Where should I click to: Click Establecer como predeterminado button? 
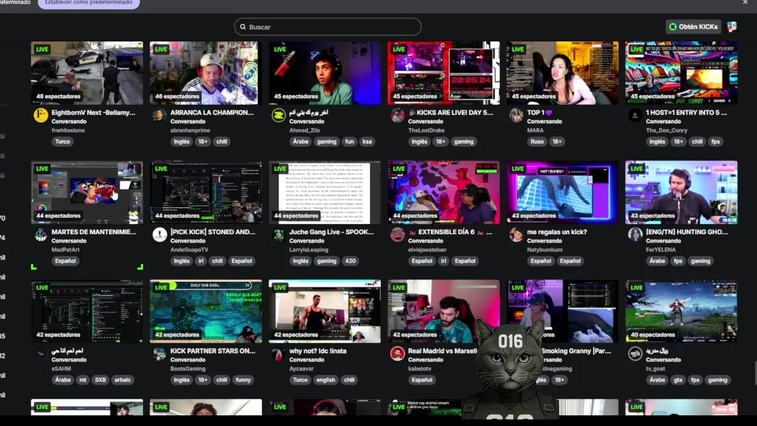tap(89, 3)
